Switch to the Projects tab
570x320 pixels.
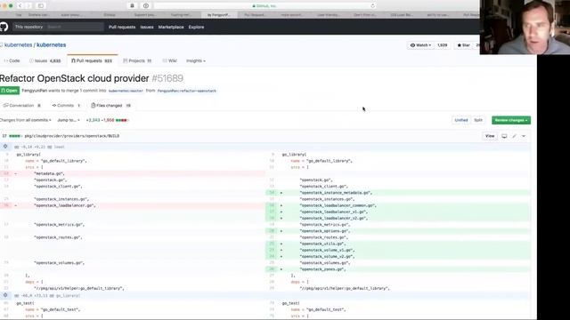point(137,61)
